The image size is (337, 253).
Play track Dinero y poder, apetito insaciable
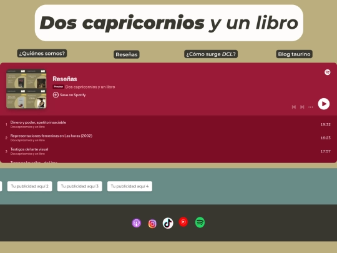38,122
